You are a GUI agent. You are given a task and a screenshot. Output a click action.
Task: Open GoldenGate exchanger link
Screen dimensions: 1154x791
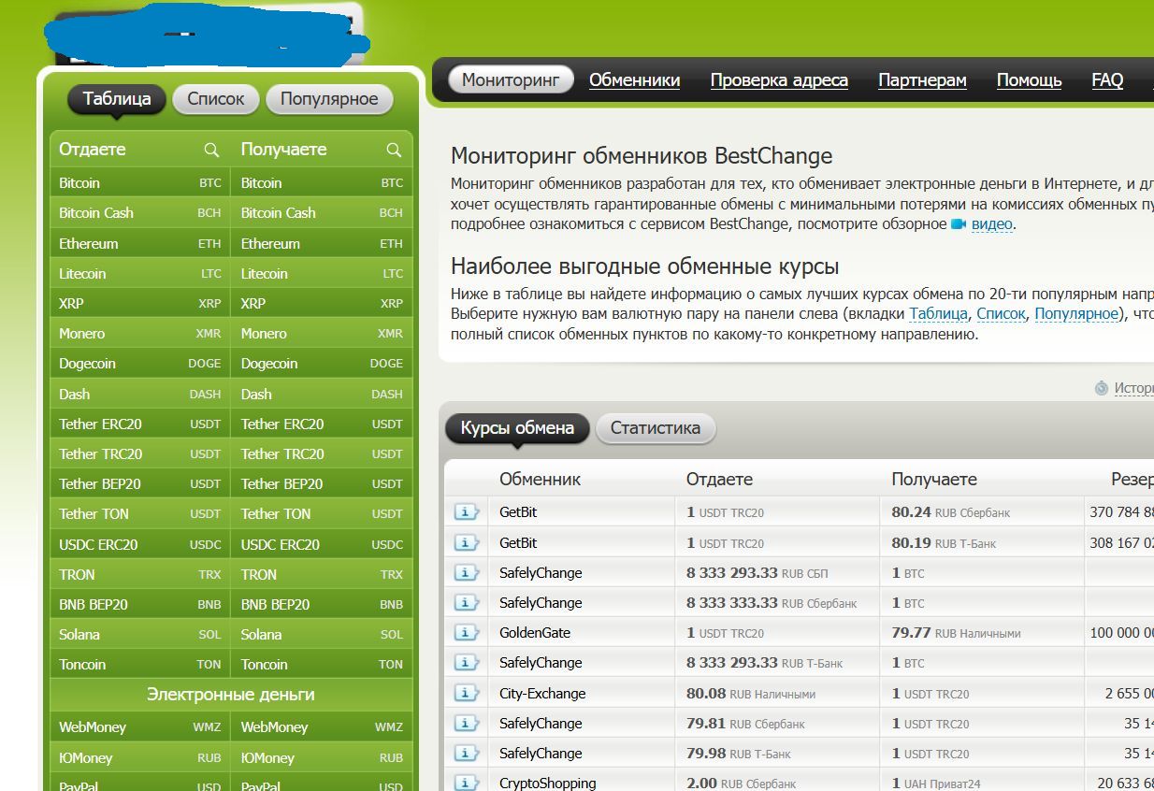535,632
